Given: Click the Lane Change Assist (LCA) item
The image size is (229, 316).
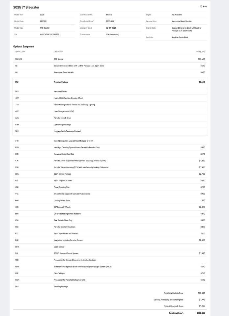Looking at the screenshot, I should [64, 111].
